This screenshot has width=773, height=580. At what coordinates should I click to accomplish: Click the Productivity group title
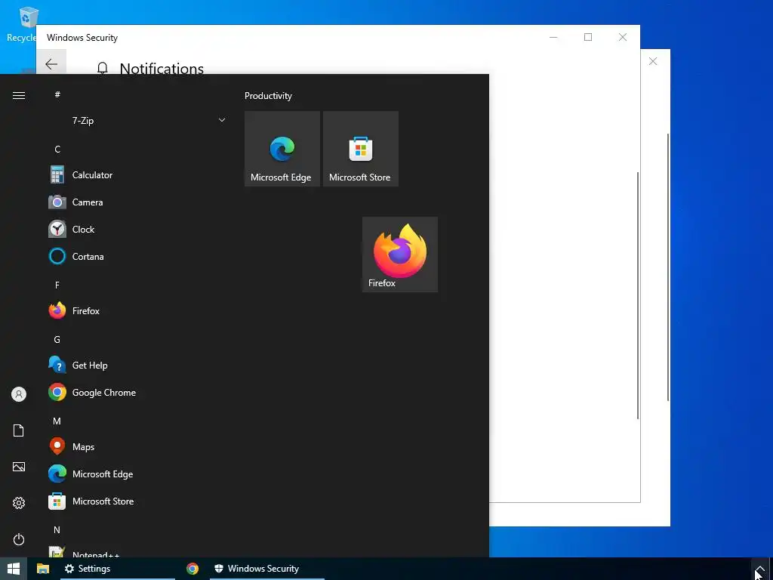pyautogui.click(x=268, y=96)
